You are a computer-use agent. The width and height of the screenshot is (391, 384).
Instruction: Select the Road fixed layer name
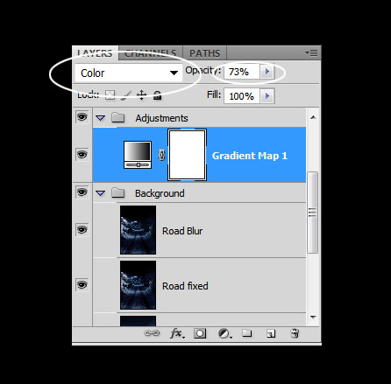click(x=185, y=286)
